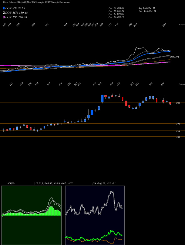Screen dimensions: 185x245
Task: Click the 'MACD:' panel label
Action: click(11, 183)
